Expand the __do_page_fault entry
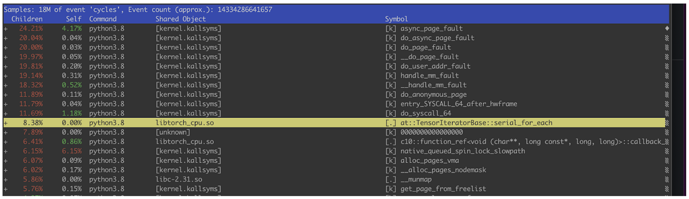Viewport: 689px width, 199px height. click(5, 57)
